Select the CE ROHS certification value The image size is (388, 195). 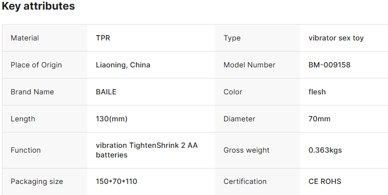(325, 182)
